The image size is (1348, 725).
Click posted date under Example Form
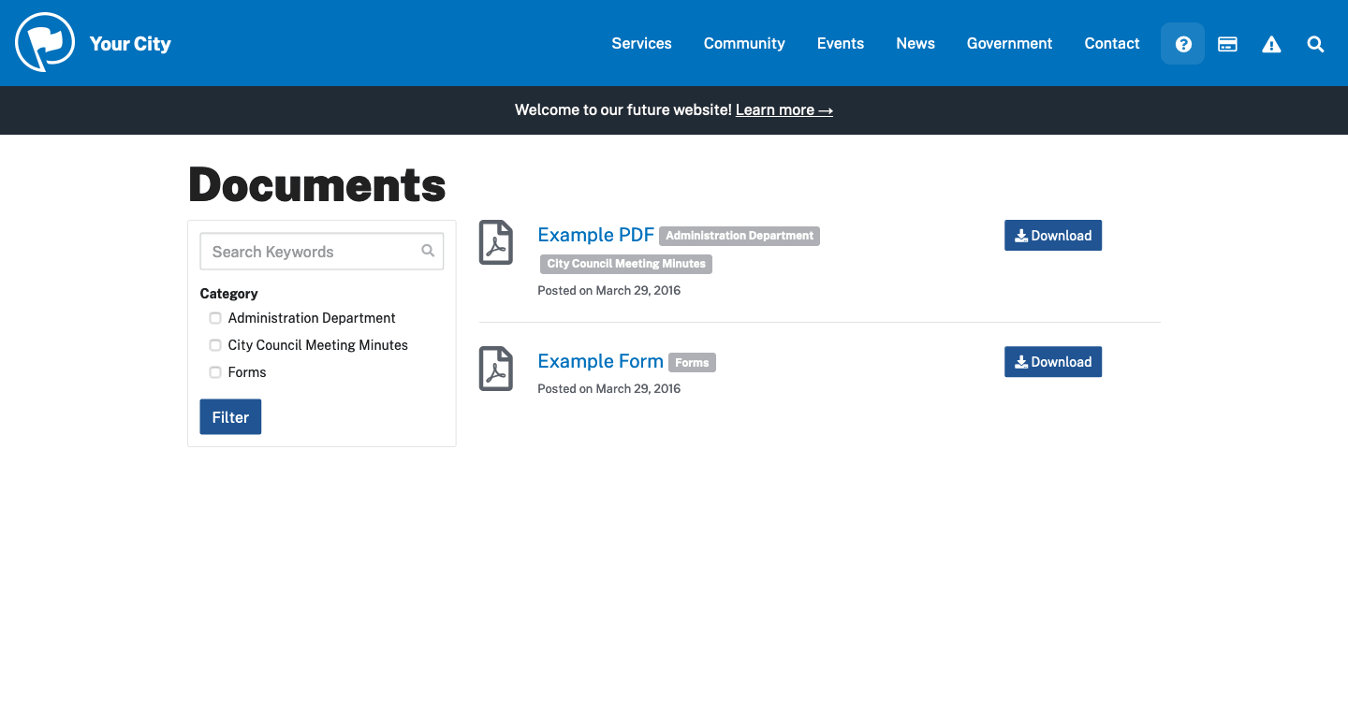coord(608,389)
